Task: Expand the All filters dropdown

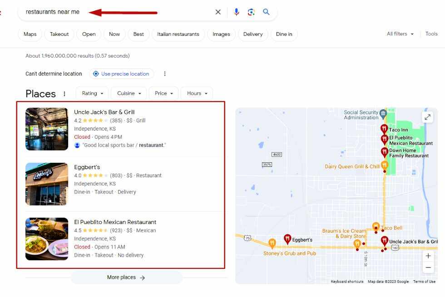Action: pyautogui.click(x=400, y=34)
